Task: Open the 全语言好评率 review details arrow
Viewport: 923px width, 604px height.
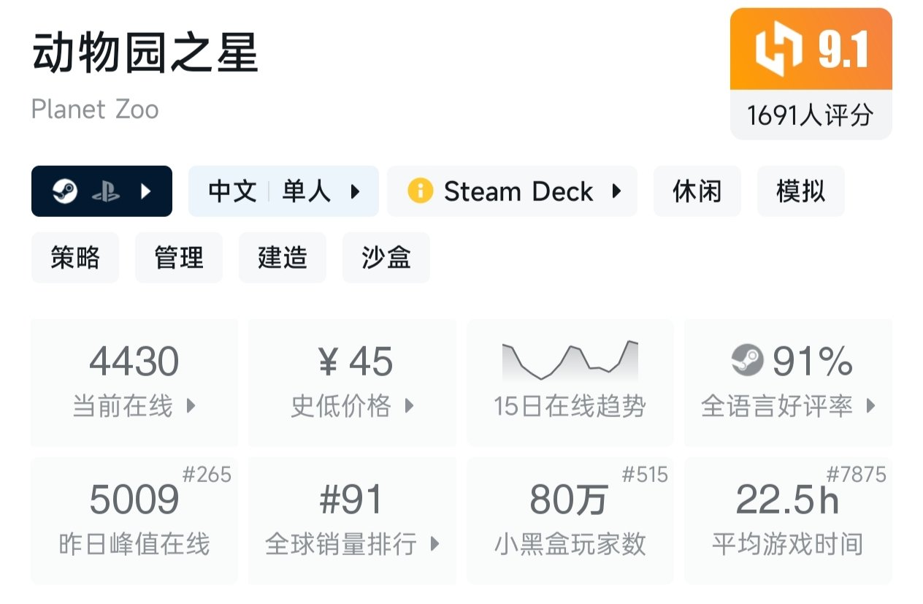Action: coord(870,406)
